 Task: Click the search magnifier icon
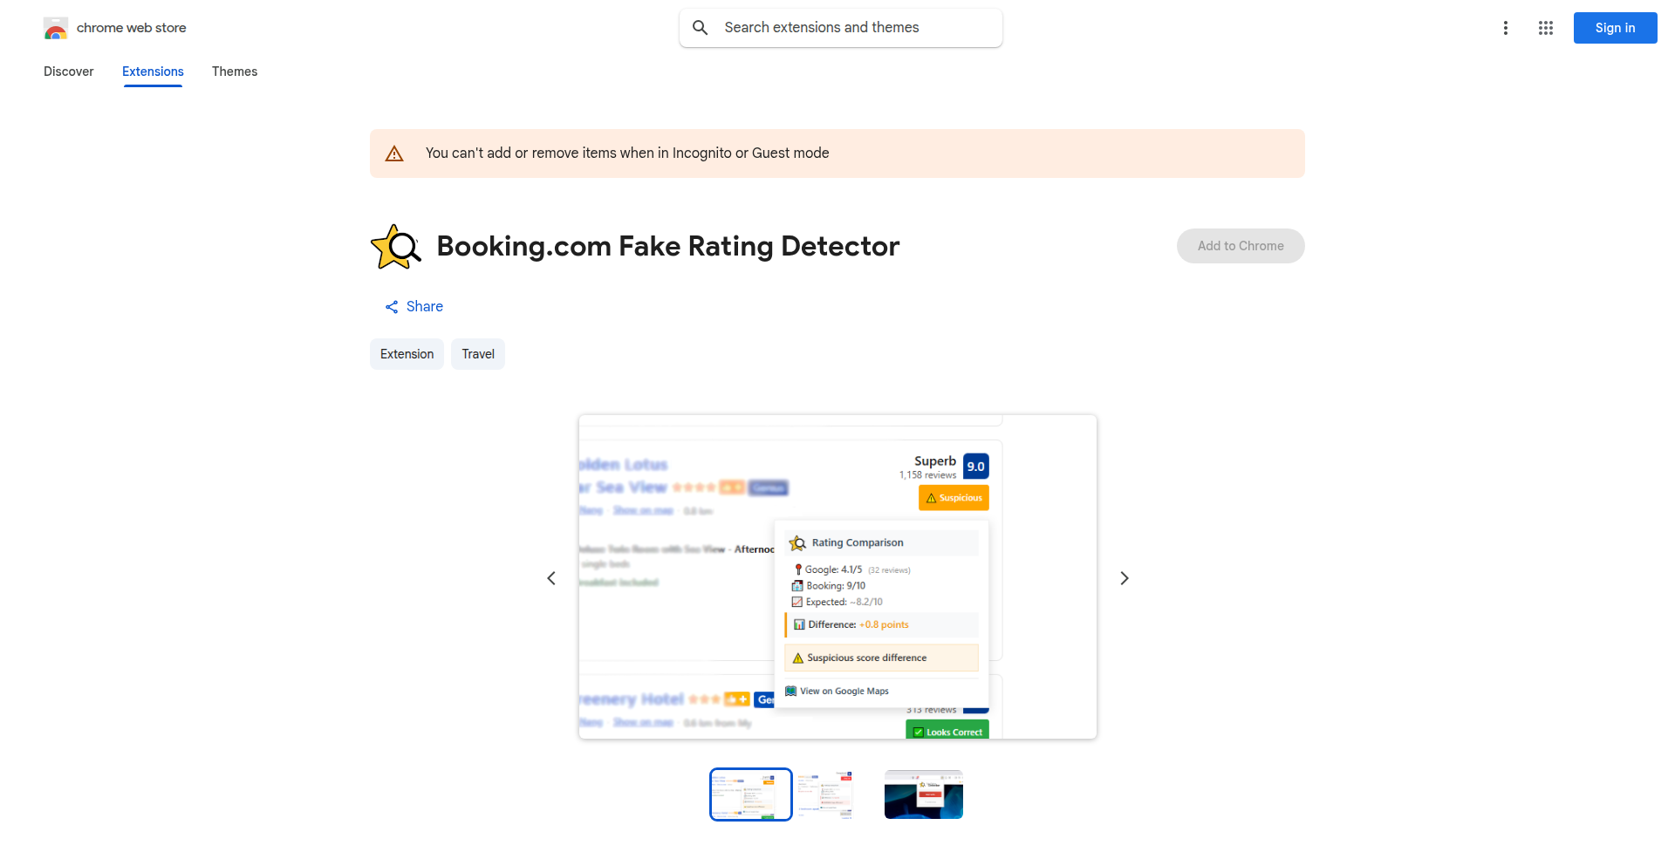pos(700,28)
